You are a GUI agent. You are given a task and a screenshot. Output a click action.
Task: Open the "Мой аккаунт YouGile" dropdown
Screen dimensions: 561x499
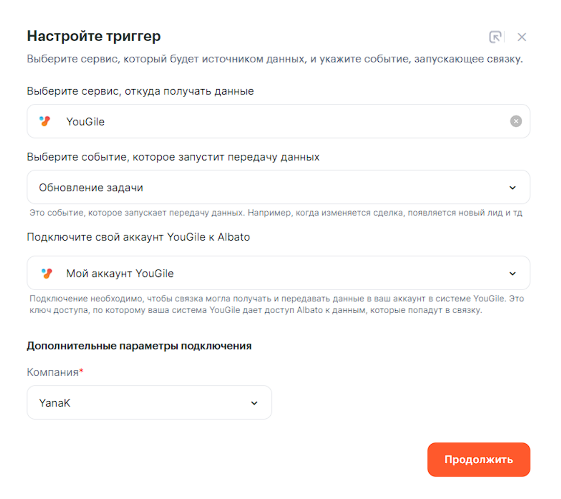272,273
